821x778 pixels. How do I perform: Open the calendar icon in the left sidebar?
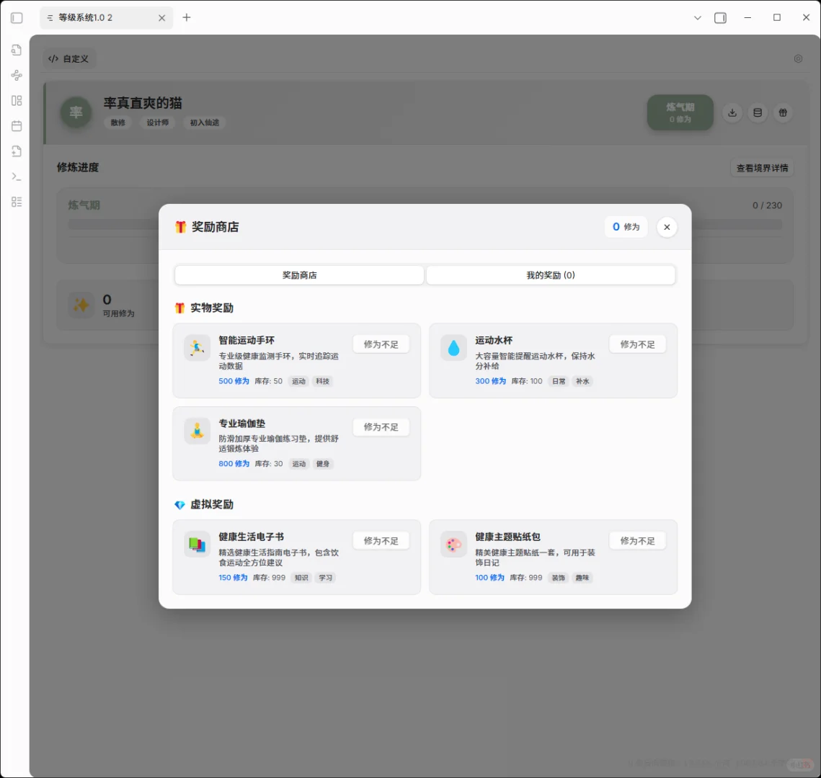point(16,126)
